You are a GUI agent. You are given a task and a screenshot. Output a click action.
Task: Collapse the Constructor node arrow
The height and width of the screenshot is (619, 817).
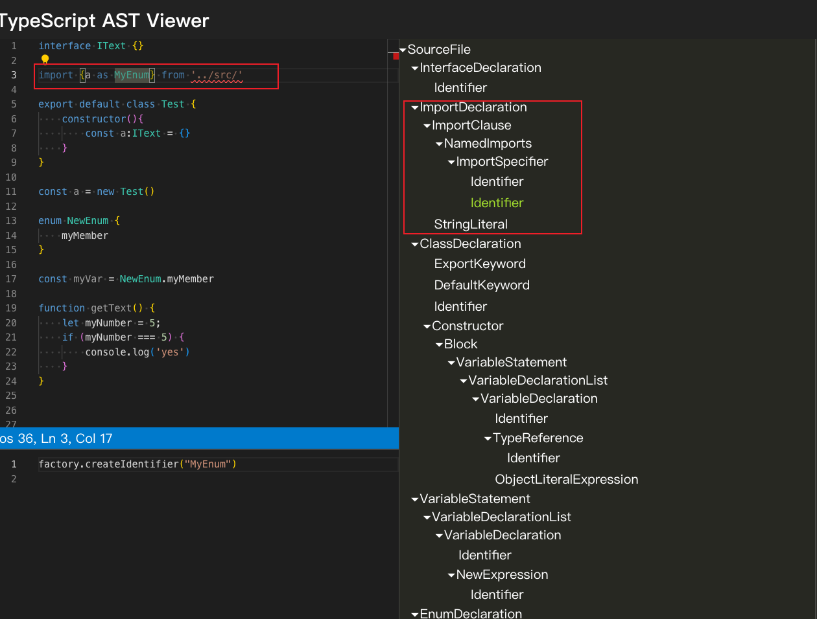click(x=427, y=327)
